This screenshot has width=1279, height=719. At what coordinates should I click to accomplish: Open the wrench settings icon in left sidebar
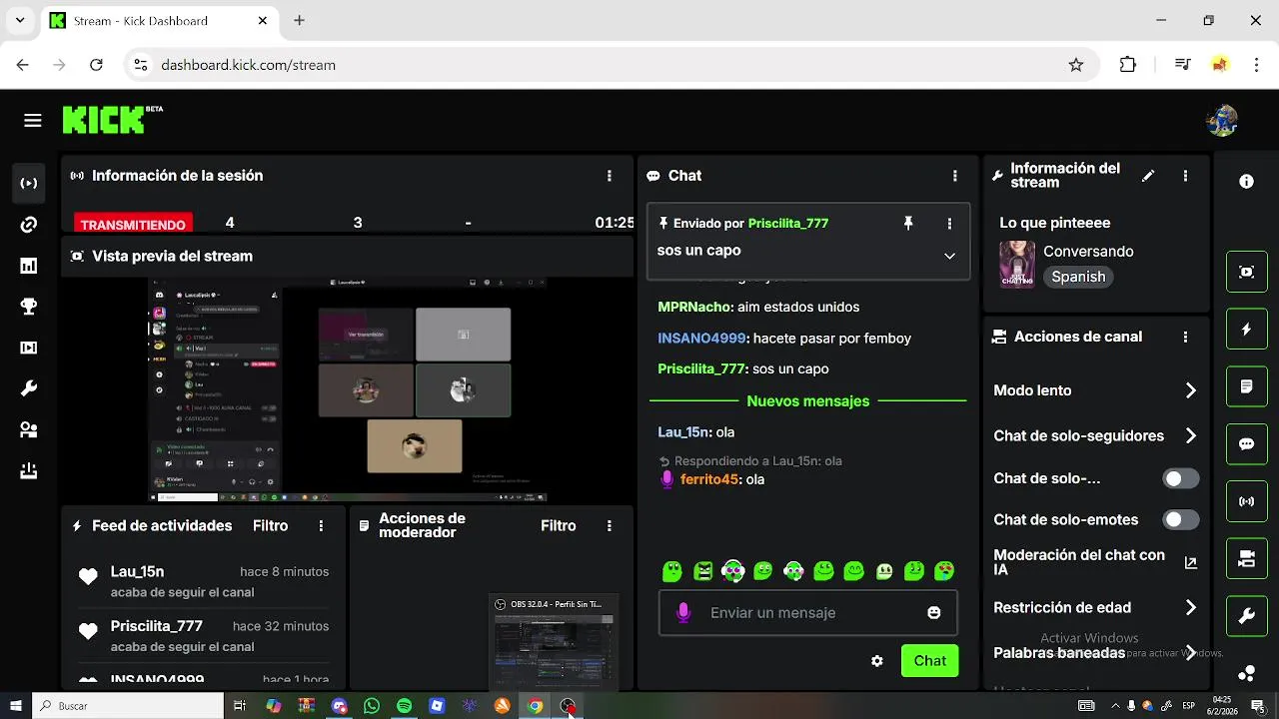pyautogui.click(x=29, y=388)
